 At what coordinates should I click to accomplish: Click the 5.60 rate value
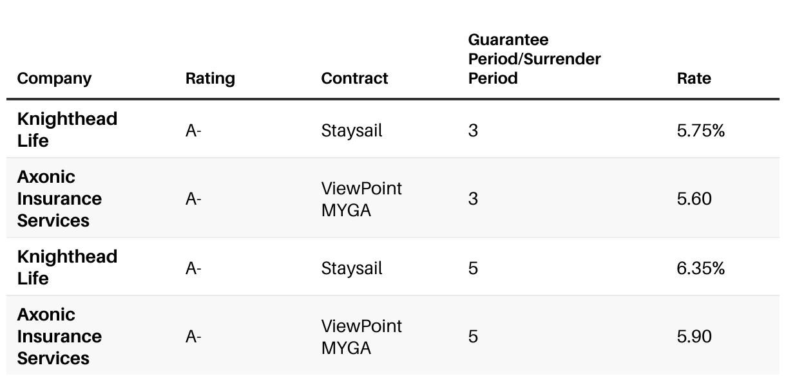(x=694, y=199)
